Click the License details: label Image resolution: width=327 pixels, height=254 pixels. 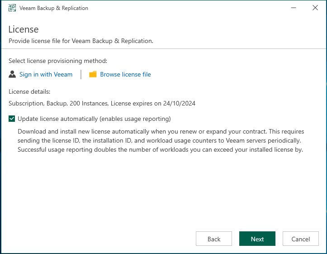29,91
